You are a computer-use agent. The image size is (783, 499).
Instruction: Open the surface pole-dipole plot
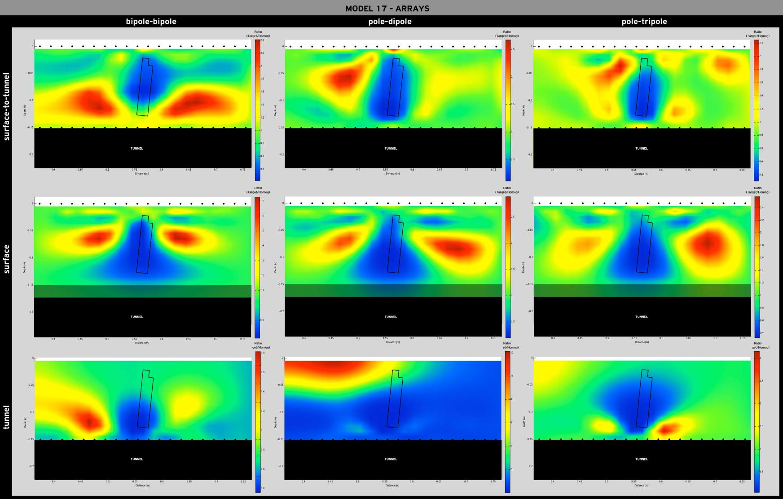pos(393,267)
